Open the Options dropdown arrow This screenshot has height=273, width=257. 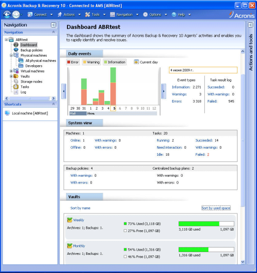tap(166, 15)
